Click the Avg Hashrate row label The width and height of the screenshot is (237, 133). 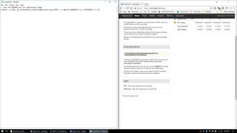coord(183,26)
